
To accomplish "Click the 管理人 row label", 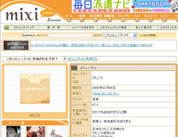I will (x=77, y=93).
